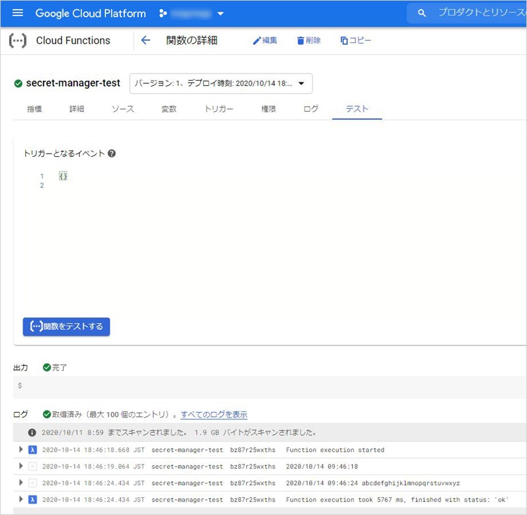
Task: Select the テスト tab
Action: click(x=357, y=109)
